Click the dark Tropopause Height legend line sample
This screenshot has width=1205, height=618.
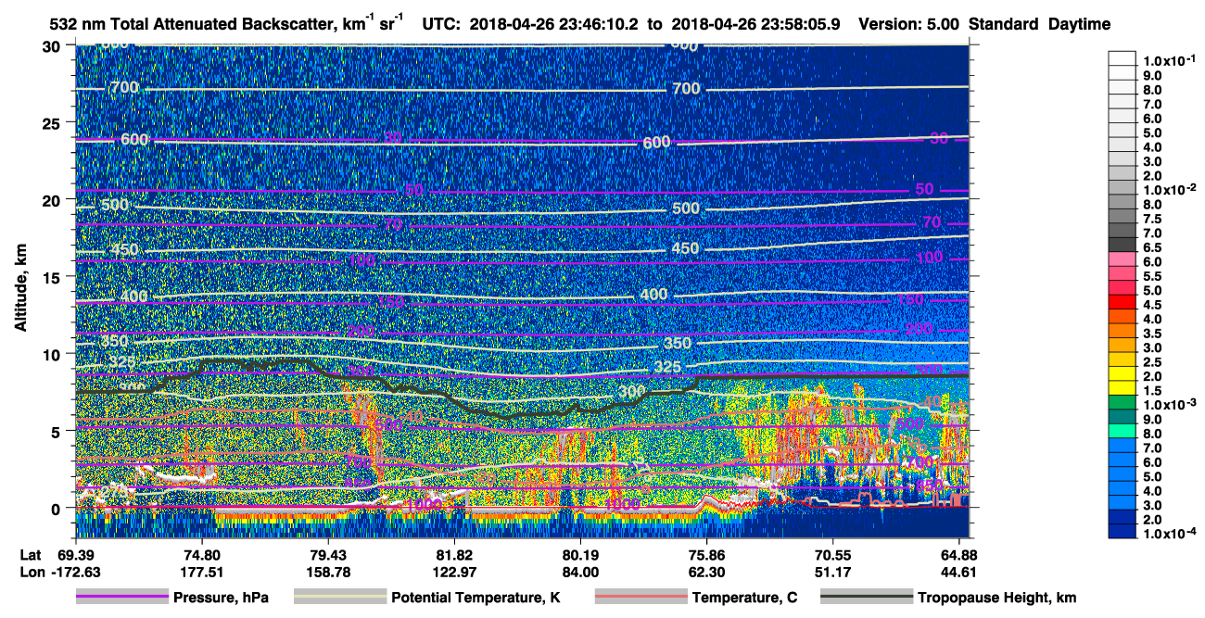[867, 598]
